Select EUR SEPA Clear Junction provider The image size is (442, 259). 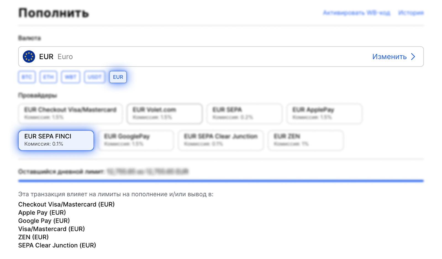[221, 140]
